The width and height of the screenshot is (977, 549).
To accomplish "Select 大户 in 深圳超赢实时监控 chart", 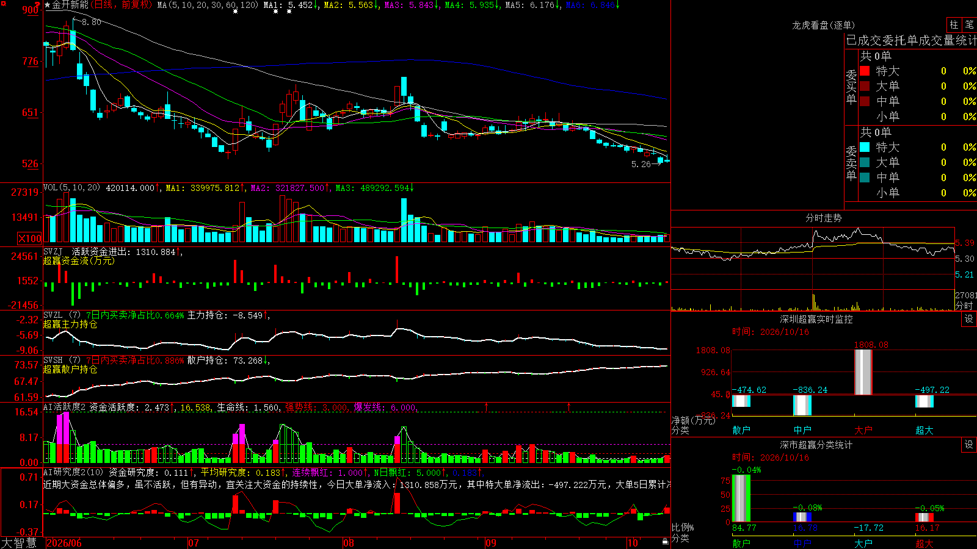I will [863, 430].
